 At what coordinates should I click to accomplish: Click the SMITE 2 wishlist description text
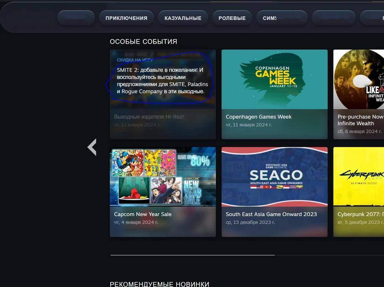coord(162,81)
